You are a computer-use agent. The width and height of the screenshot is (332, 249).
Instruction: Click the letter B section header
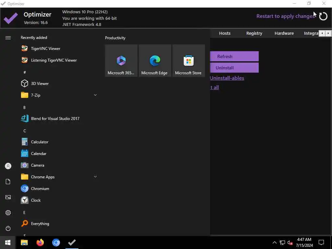click(24, 108)
